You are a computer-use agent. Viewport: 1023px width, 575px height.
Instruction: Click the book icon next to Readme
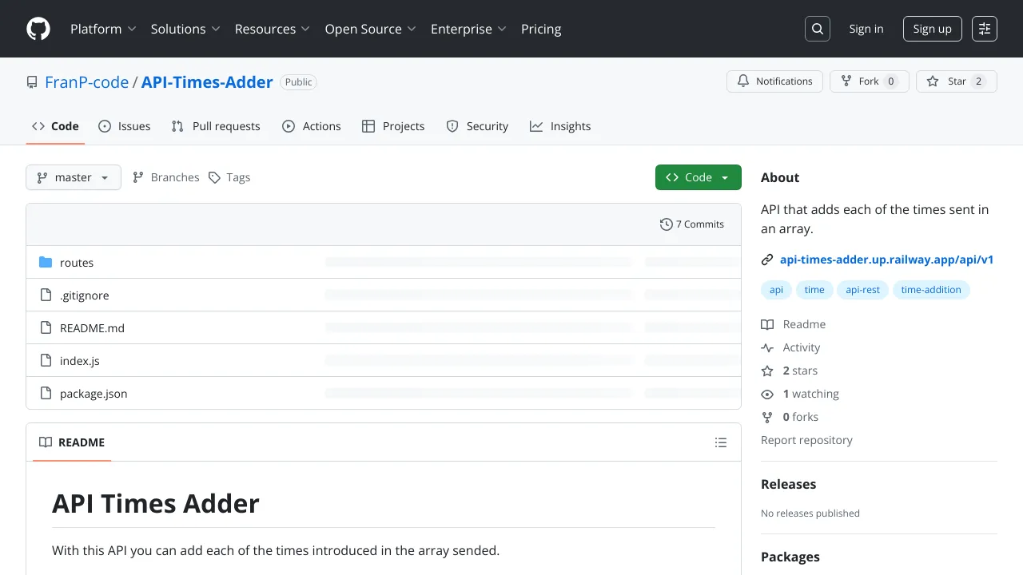(767, 324)
